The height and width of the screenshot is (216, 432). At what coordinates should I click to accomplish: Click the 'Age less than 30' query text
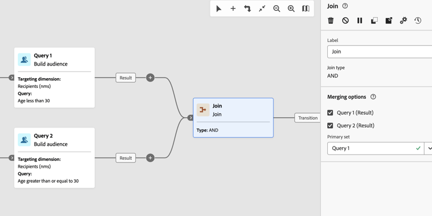click(34, 101)
